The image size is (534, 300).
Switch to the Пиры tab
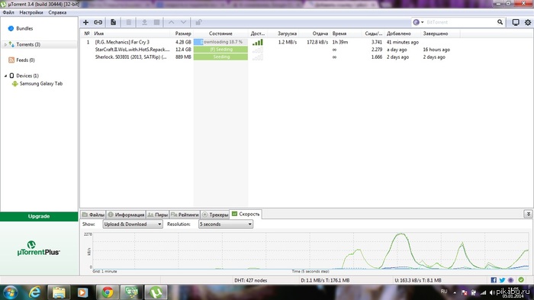point(158,215)
